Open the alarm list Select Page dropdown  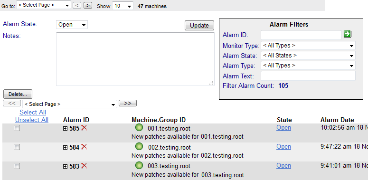70,104
